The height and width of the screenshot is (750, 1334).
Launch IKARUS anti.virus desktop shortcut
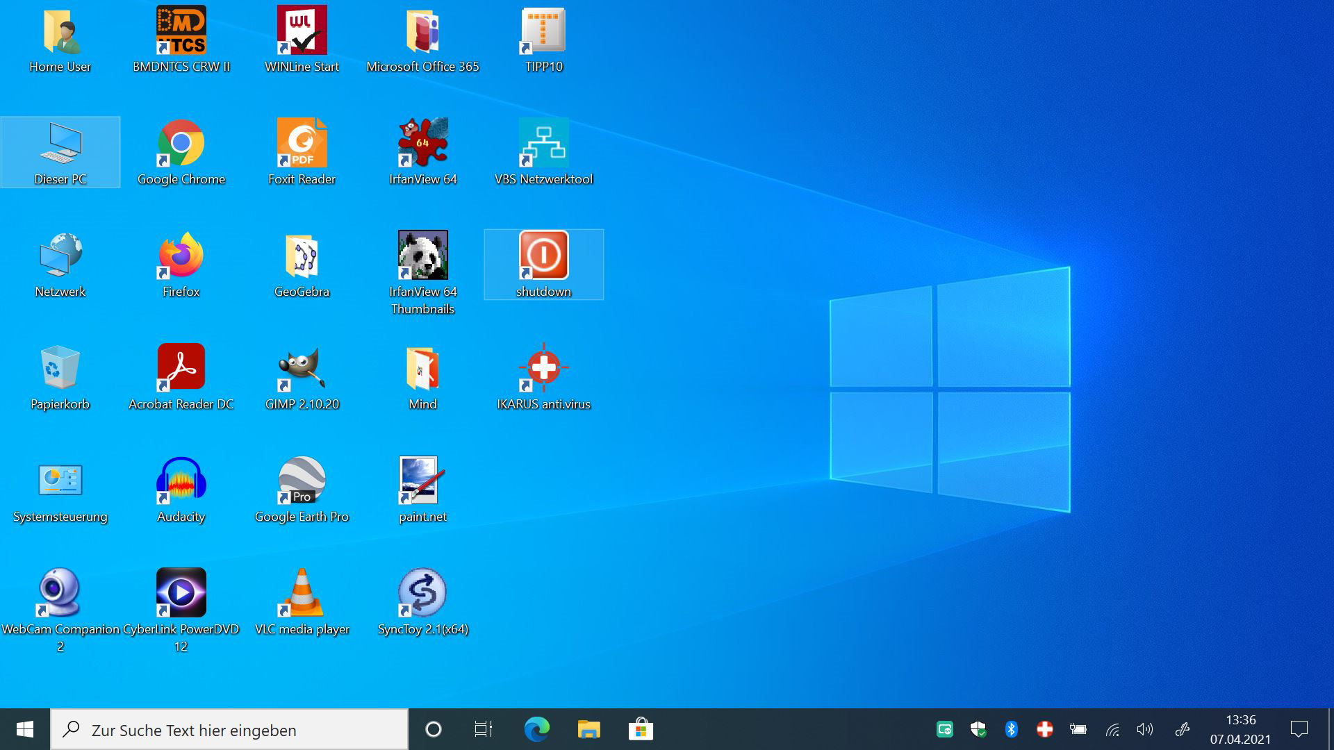click(x=543, y=368)
